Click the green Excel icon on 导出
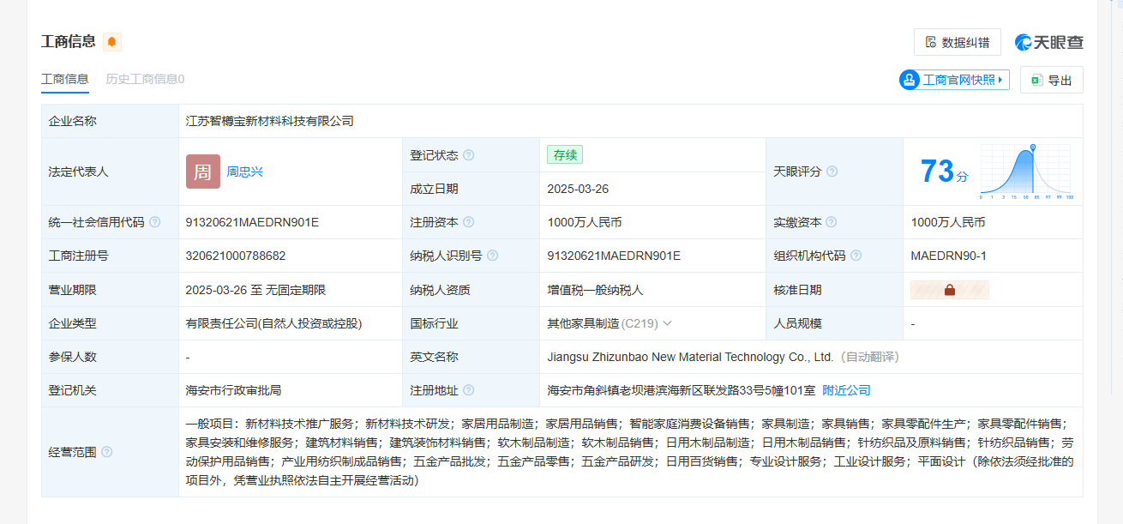 [x=1036, y=80]
